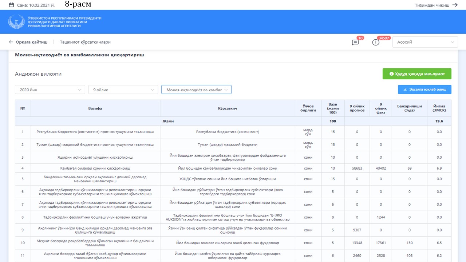This screenshot has width=466, height=262.
Task: Click the agency emblem logo
Action: (x=16, y=22)
